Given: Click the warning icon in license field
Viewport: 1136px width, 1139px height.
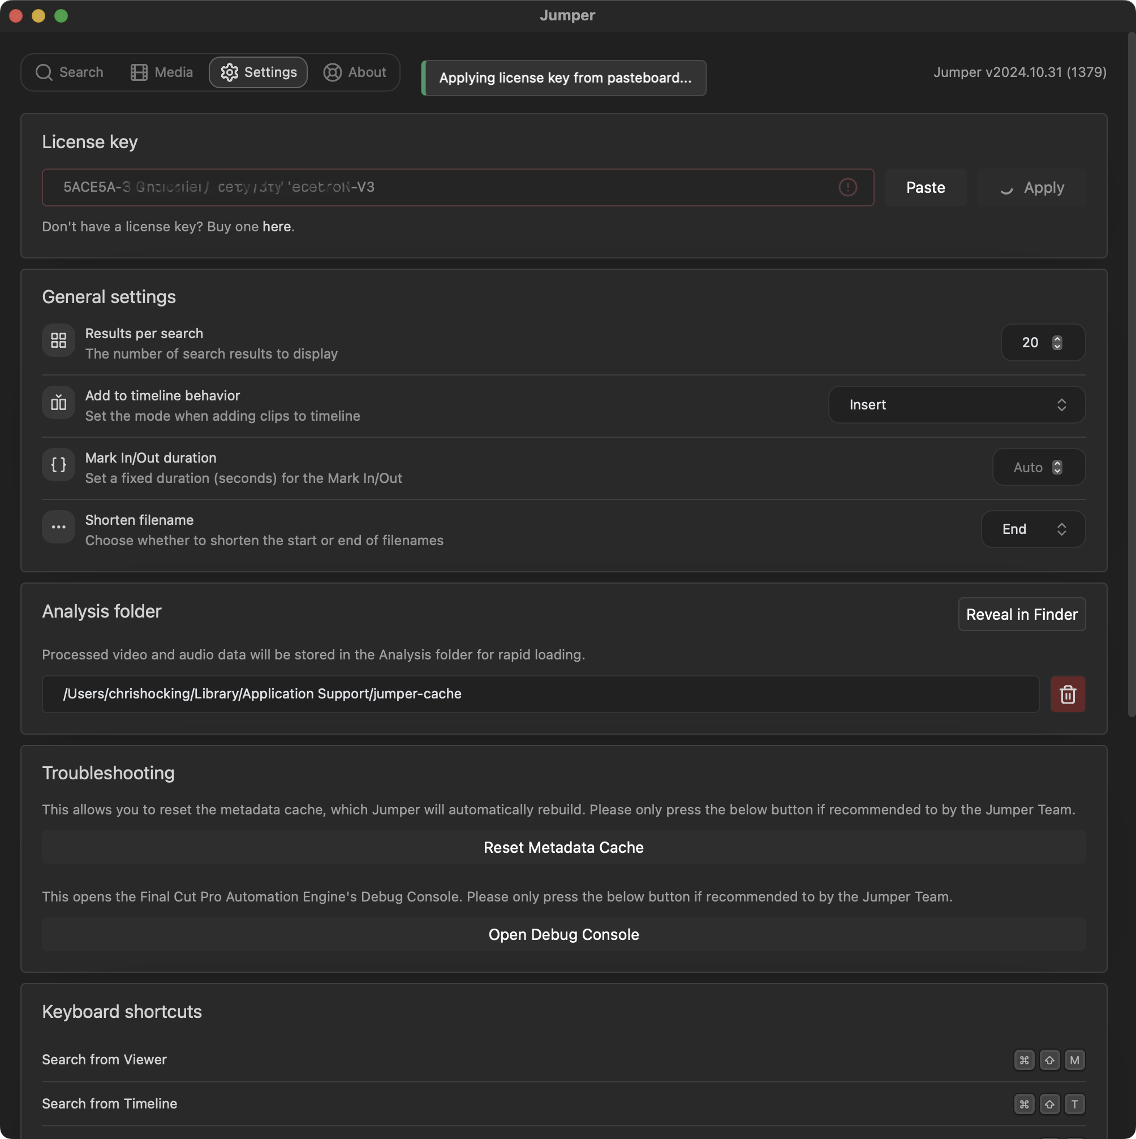Looking at the screenshot, I should (x=847, y=187).
